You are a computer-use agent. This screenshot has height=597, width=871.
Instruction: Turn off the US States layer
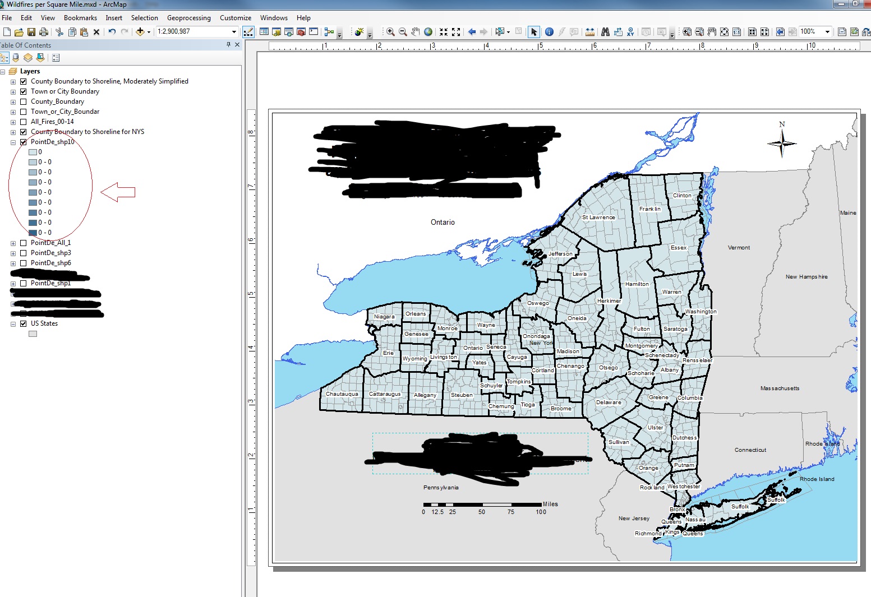click(23, 323)
